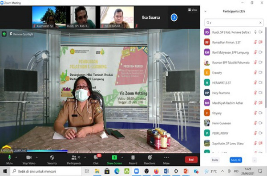
Task: Toggle Rusdi, SP camera icon
Action: 260,32
